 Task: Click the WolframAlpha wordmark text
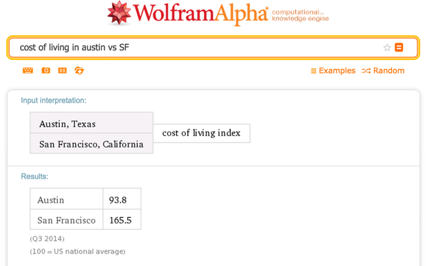tap(200, 13)
